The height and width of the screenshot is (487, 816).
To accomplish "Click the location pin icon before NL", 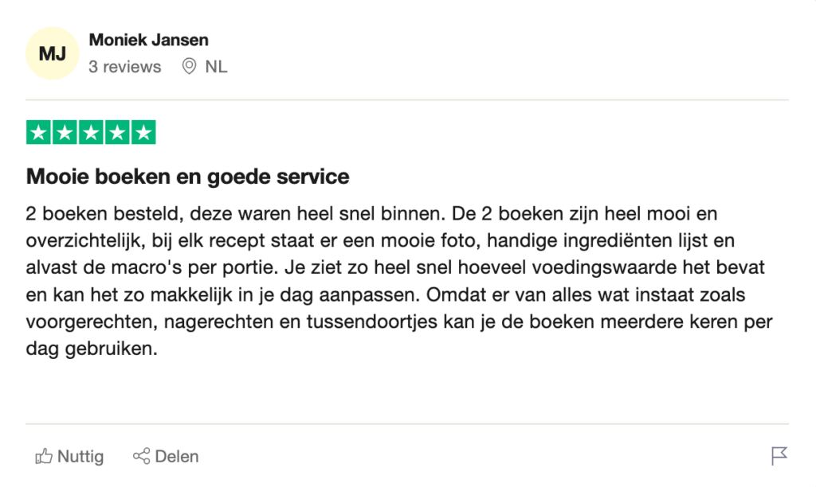I will [x=189, y=67].
